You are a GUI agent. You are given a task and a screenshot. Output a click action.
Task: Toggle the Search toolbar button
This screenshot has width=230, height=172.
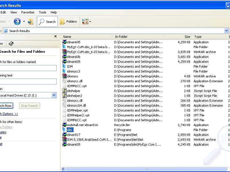[47, 22]
